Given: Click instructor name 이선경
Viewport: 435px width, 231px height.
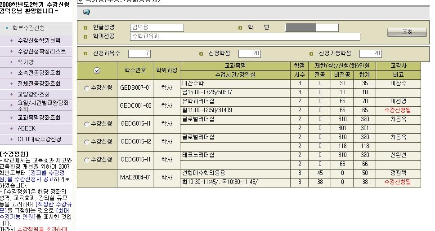Looking at the screenshot, I should (398, 101).
